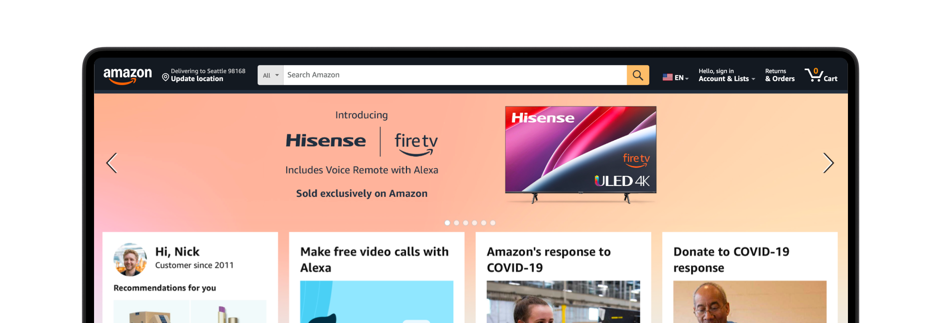Open Amazon's response to COVID-19 card
Viewport: 942px width, 323px height.
tap(563, 277)
